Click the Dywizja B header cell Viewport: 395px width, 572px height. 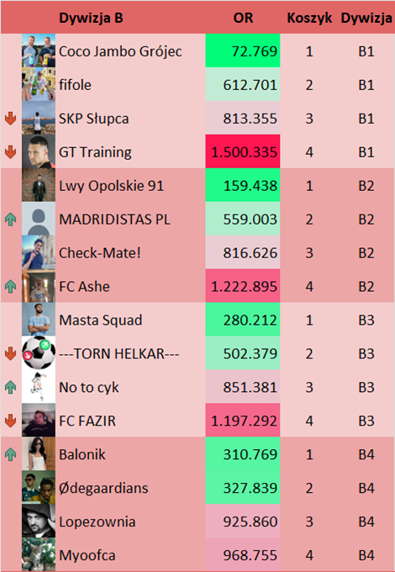point(91,18)
